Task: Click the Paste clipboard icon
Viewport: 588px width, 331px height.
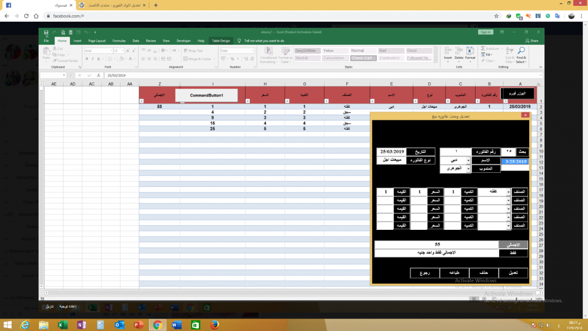Action: tap(46, 51)
